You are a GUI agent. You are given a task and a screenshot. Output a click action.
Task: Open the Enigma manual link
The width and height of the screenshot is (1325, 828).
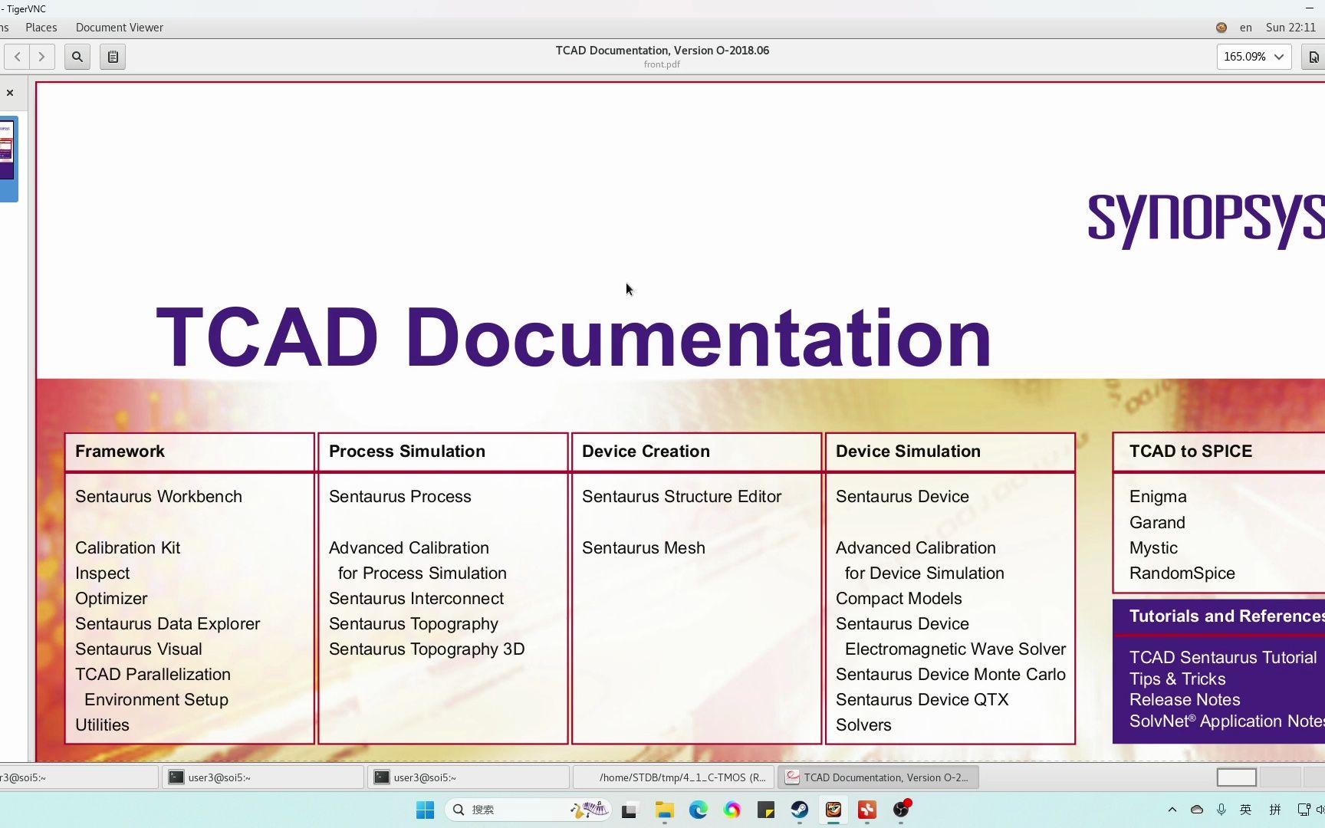(1158, 497)
